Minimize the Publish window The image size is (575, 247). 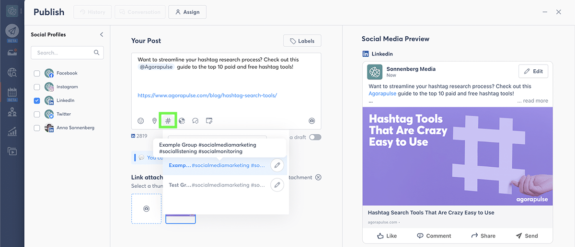click(x=545, y=12)
